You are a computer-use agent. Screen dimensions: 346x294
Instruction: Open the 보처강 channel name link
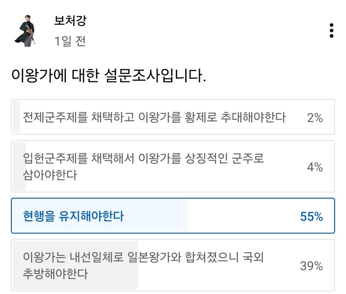[70, 21]
